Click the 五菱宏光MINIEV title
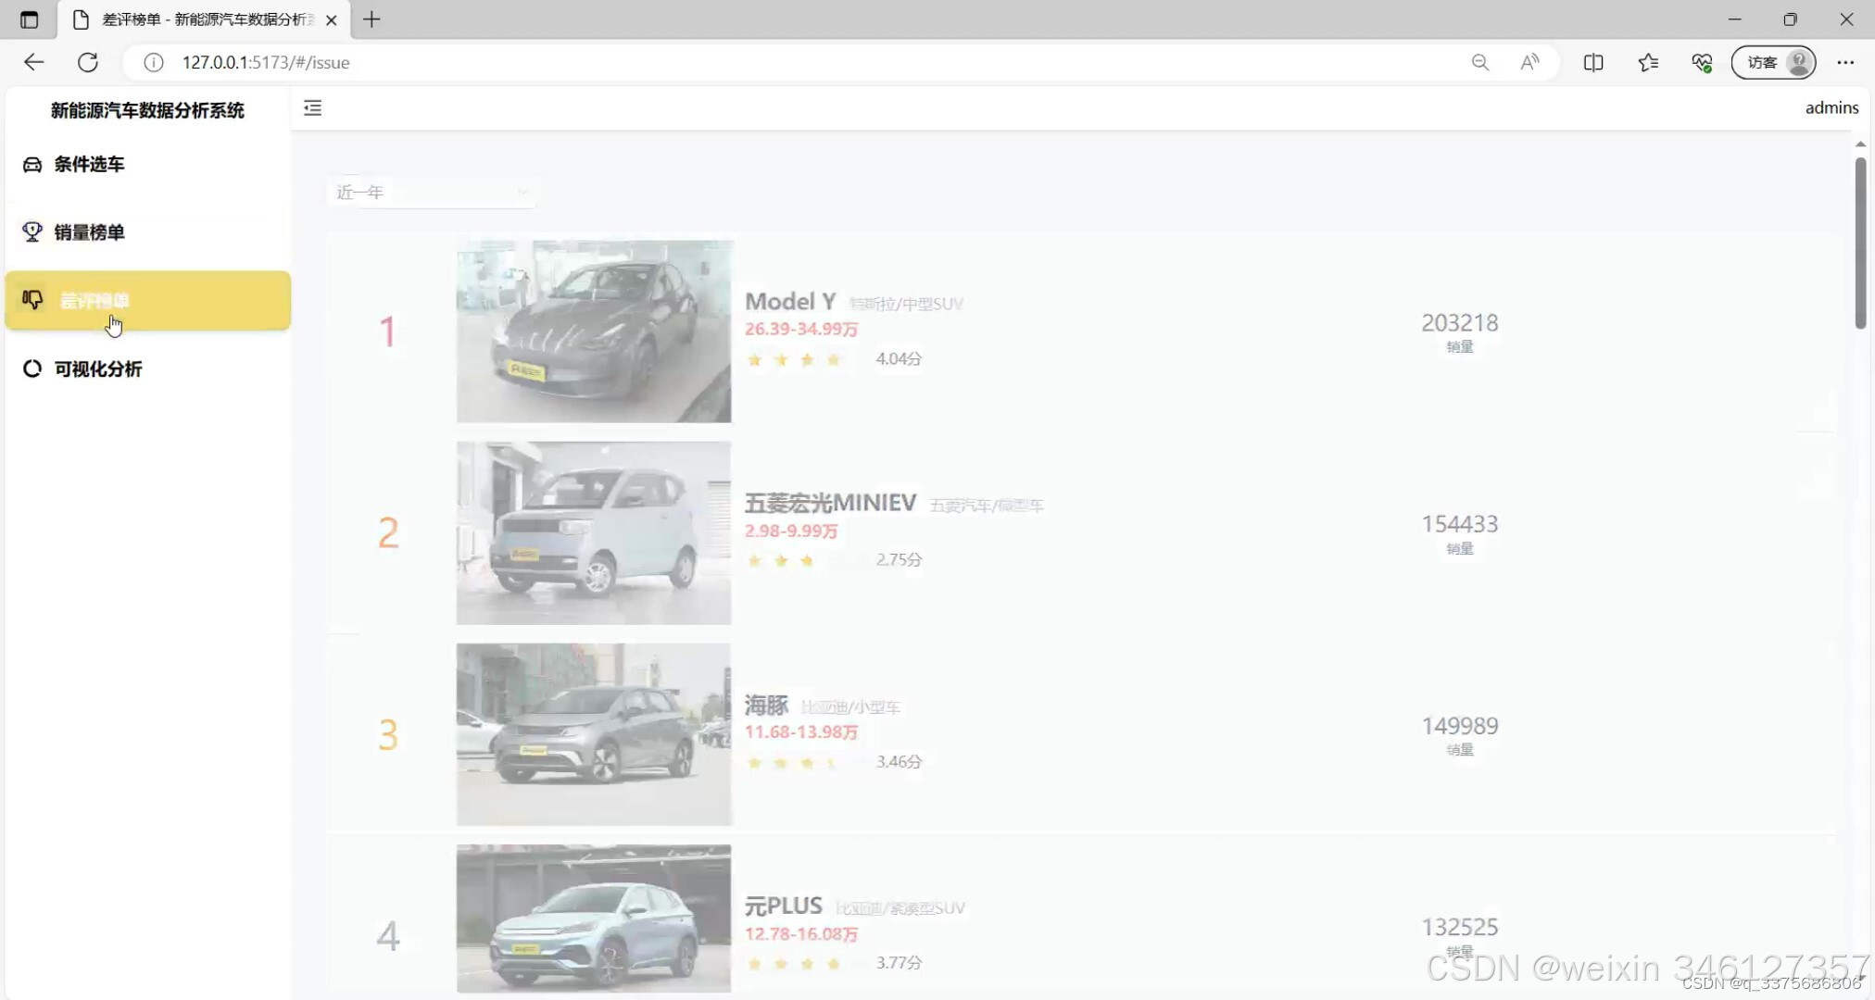1875x1000 pixels. [830, 503]
